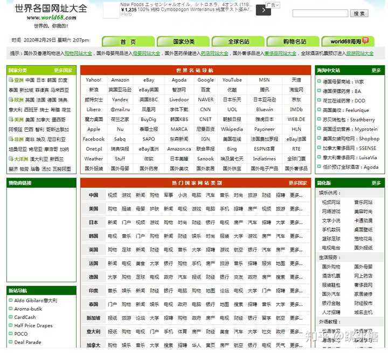Screen dimensions: 388x353
Task: Click 更多... in the 印度 row
Action: point(296,290)
